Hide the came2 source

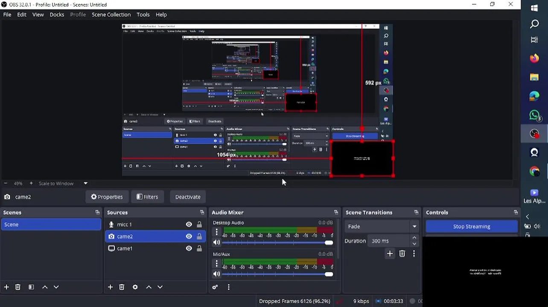[189, 236]
